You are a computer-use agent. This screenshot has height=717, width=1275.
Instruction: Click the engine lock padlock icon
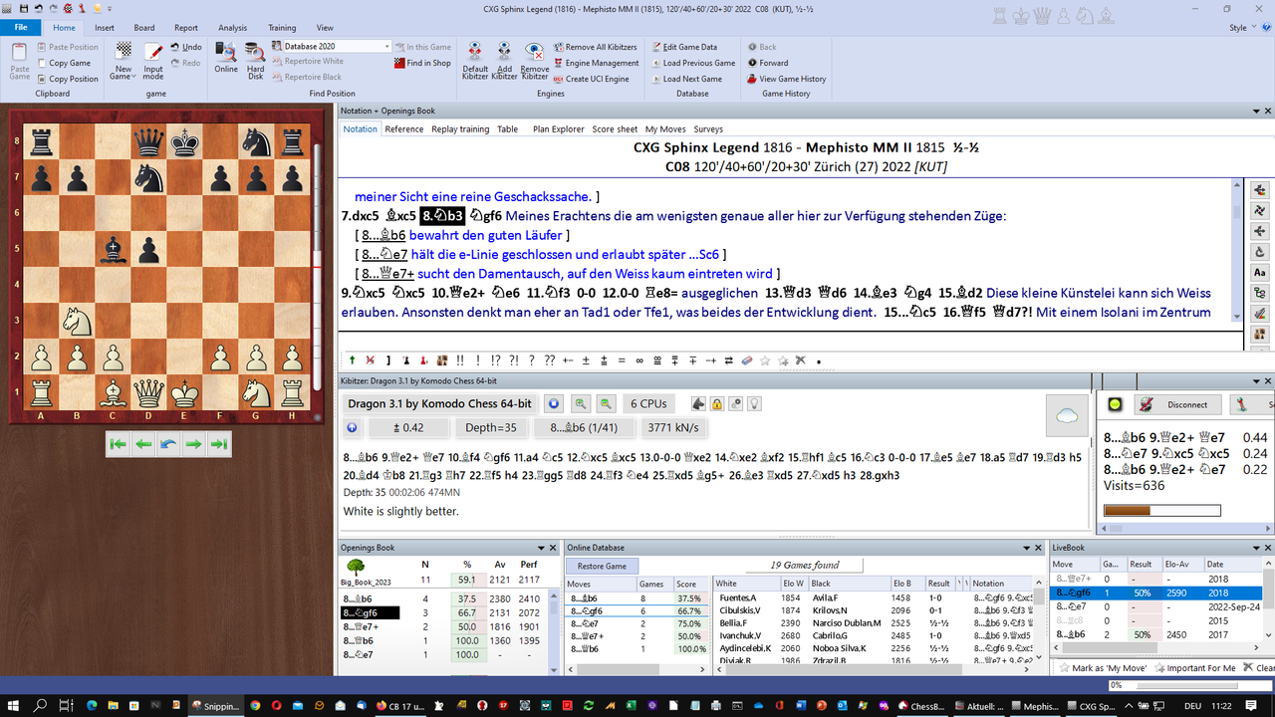tap(717, 403)
